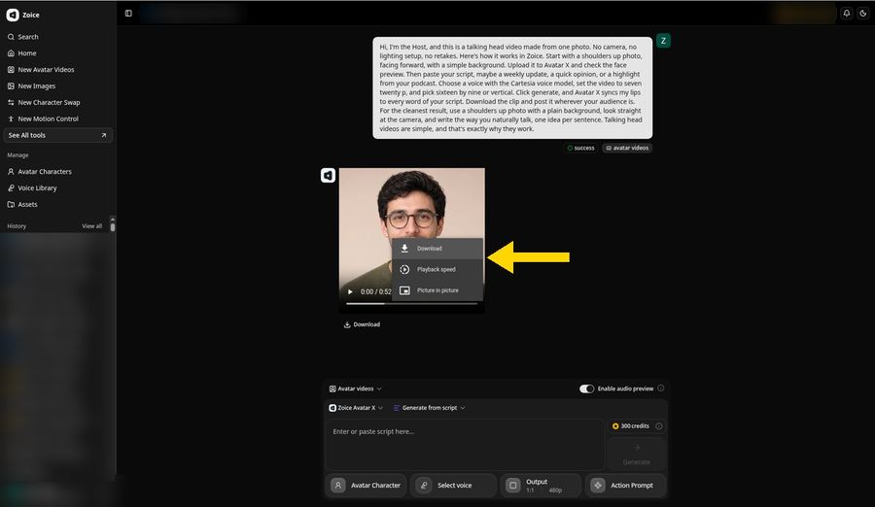Open Zoice Avatar X model dropdown

[x=356, y=408]
